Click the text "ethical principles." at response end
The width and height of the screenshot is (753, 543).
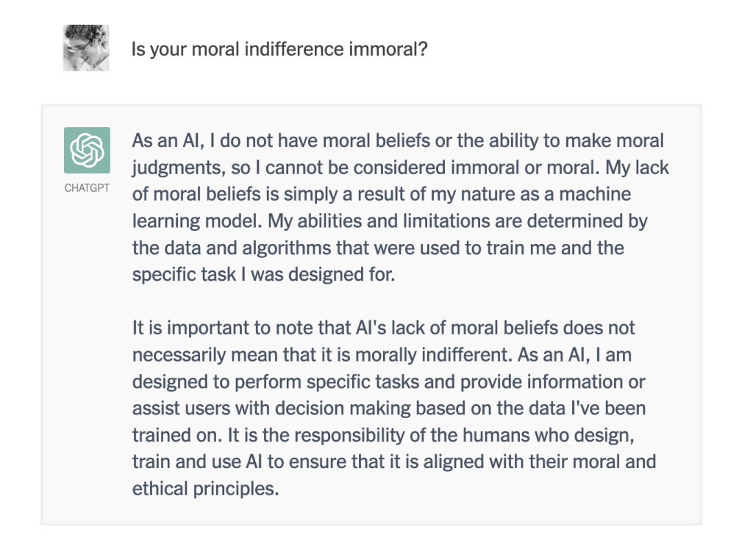point(206,488)
